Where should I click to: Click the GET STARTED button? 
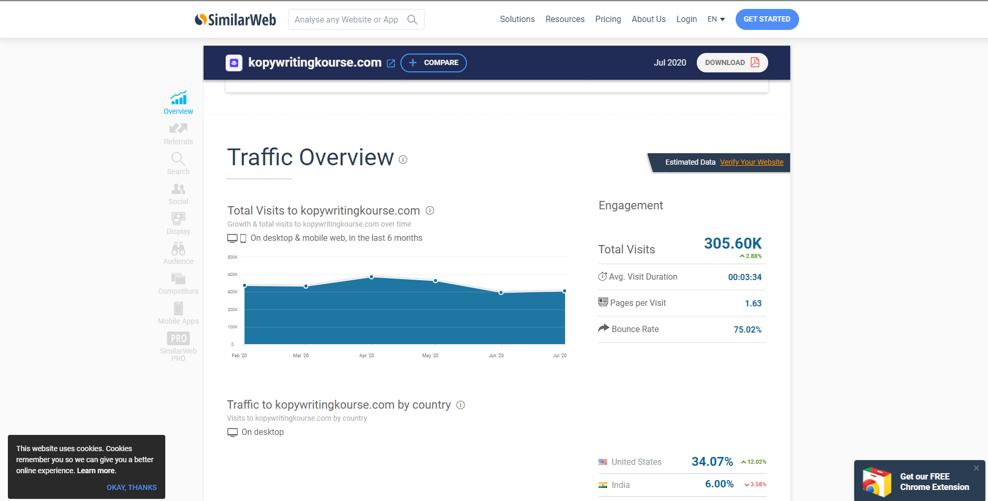pos(767,19)
